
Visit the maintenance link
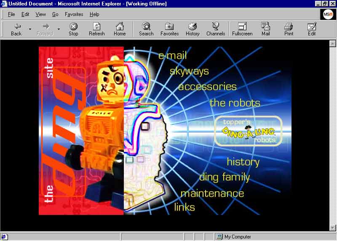point(212,193)
